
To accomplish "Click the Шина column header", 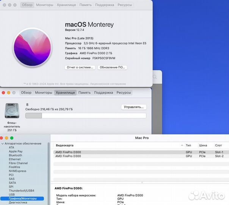I will tap(203, 145).
